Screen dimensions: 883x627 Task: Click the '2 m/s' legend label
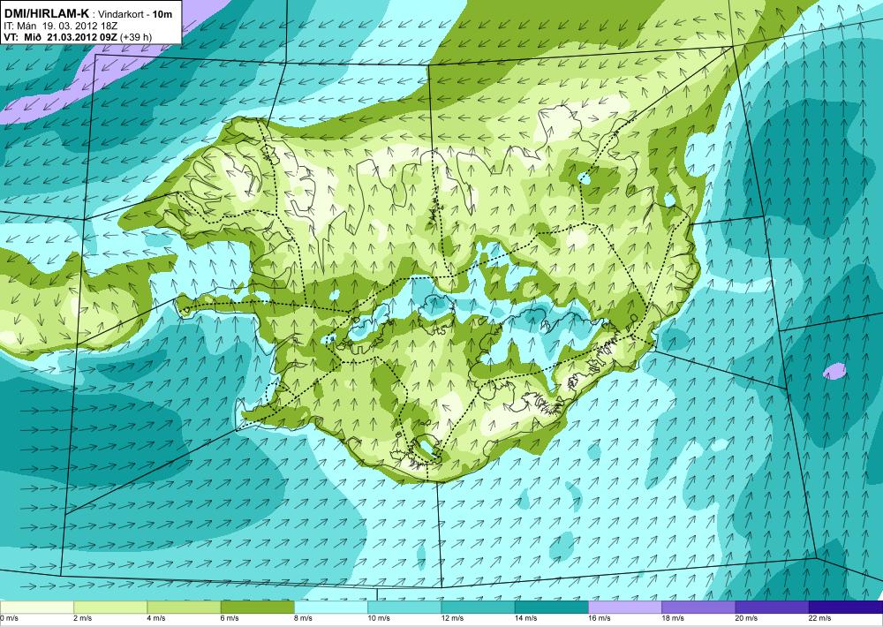coord(83,618)
